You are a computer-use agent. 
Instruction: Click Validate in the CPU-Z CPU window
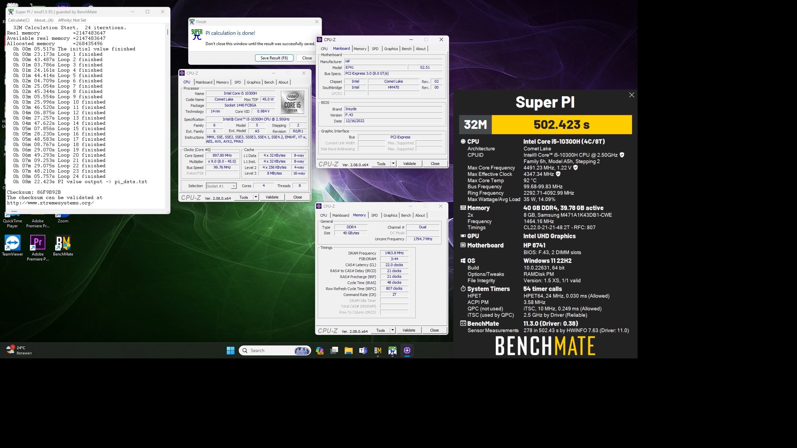tap(272, 197)
